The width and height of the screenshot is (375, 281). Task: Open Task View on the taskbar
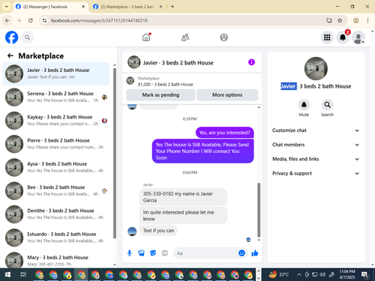pyautogui.click(x=23, y=275)
